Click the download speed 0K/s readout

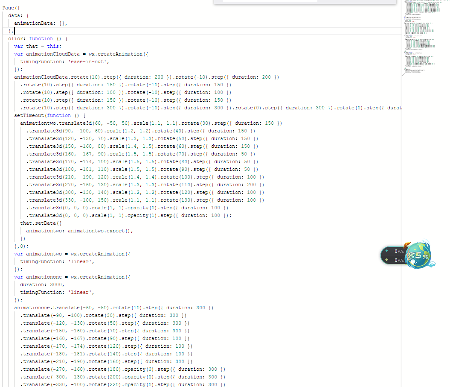click(x=399, y=260)
